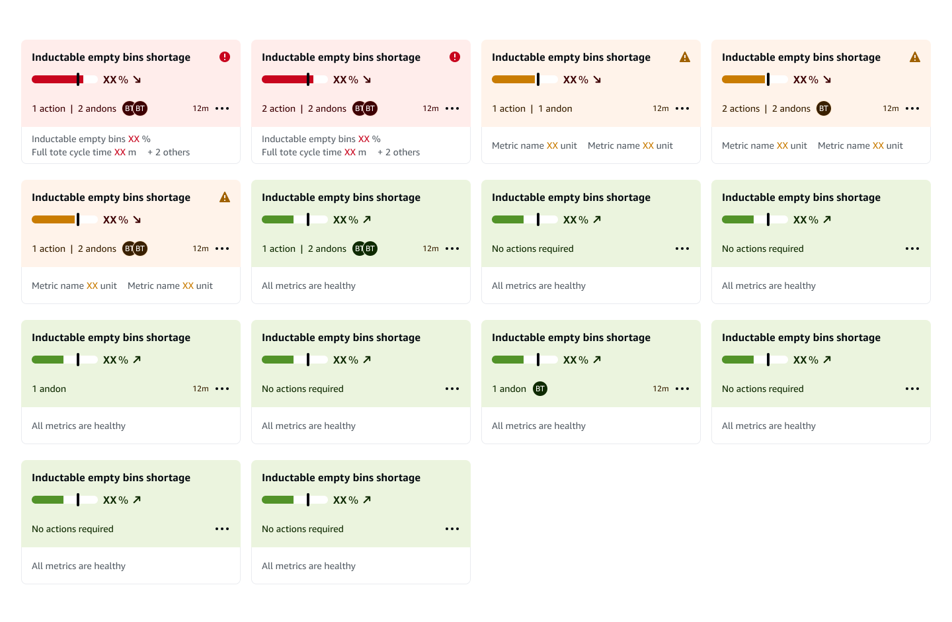Click "All metrics are healthy" on green "1 action" card

pyautogui.click(x=309, y=286)
